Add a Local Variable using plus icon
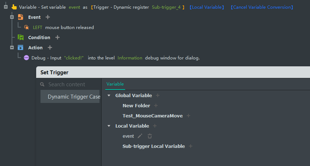Image resolution: width=310 pixels, height=166 pixels. (x=155, y=126)
